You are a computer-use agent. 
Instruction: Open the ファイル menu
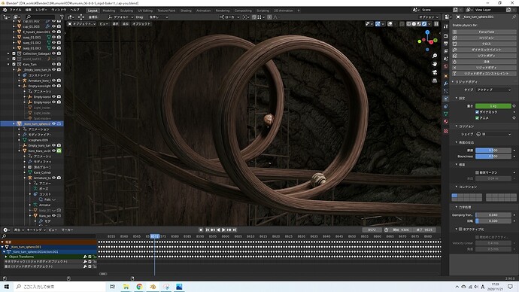pyautogui.click(x=15, y=11)
